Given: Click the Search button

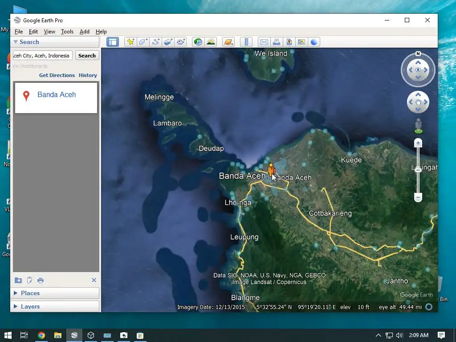Looking at the screenshot, I should [87, 56].
